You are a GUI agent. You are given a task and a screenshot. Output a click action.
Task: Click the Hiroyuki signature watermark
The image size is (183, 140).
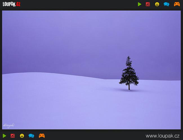pos(9,125)
